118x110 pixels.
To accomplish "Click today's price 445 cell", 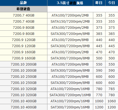I will 112,46.
